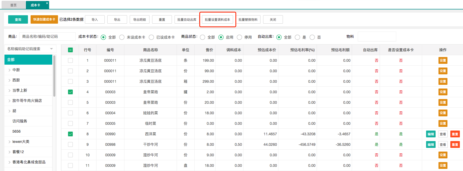Toggle the select-all checkbox in table header
Screen dimensions: 463x171
[x=70, y=50]
